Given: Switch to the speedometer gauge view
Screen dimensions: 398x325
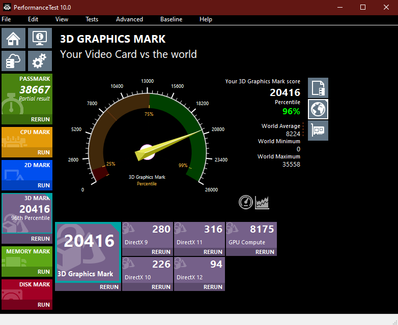Looking at the screenshot, I should [246, 202].
